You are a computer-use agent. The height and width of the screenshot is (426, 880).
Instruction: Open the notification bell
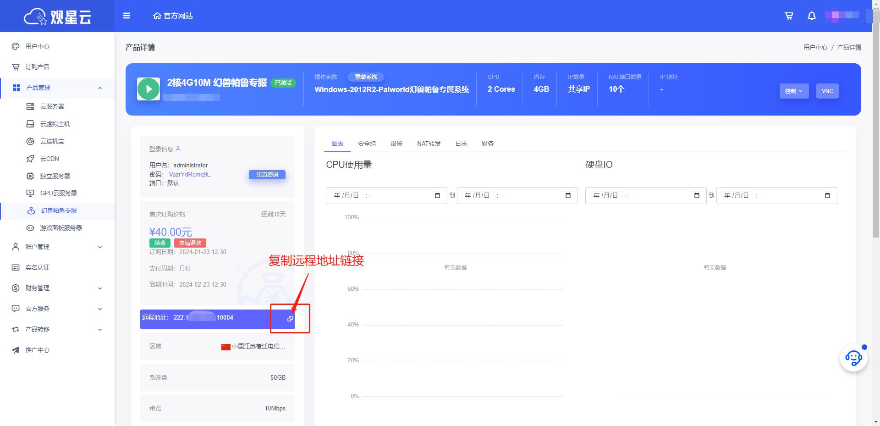tap(812, 16)
